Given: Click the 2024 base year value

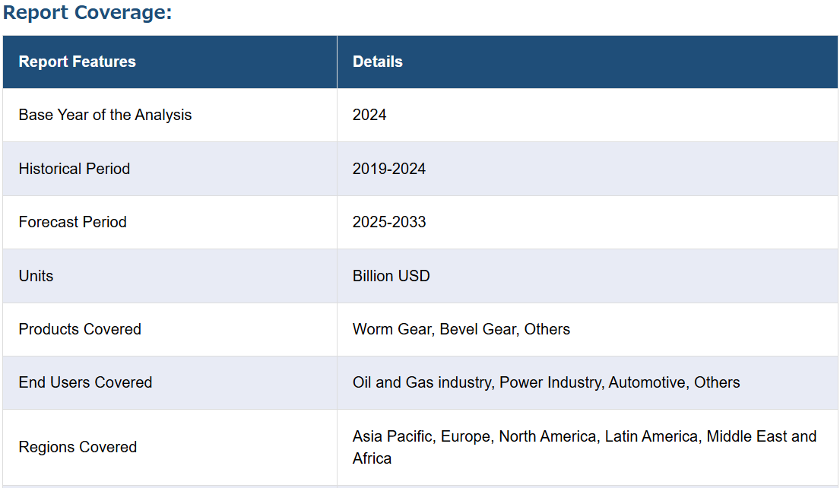Looking at the screenshot, I should coord(369,115).
